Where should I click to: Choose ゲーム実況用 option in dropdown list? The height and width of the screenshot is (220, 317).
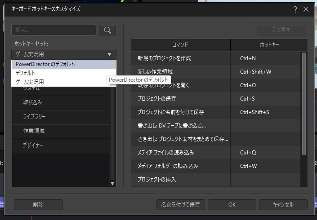[64, 82]
